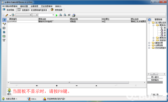This screenshot has width=168, height=102.
Task: Collapse the 本次展会信息 tree node
Action: pos(149,23)
